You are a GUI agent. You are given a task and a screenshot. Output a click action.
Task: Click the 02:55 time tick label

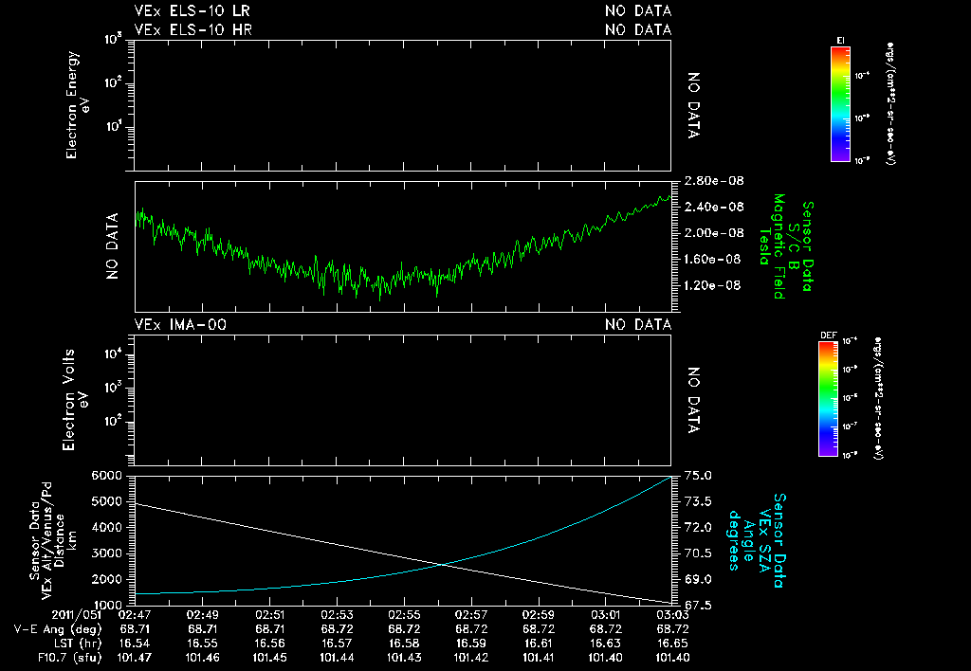[404, 615]
